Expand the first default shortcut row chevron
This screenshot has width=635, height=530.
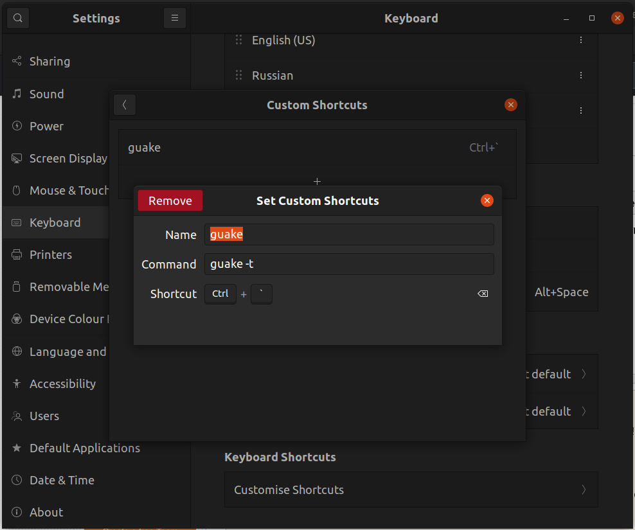[x=583, y=374]
